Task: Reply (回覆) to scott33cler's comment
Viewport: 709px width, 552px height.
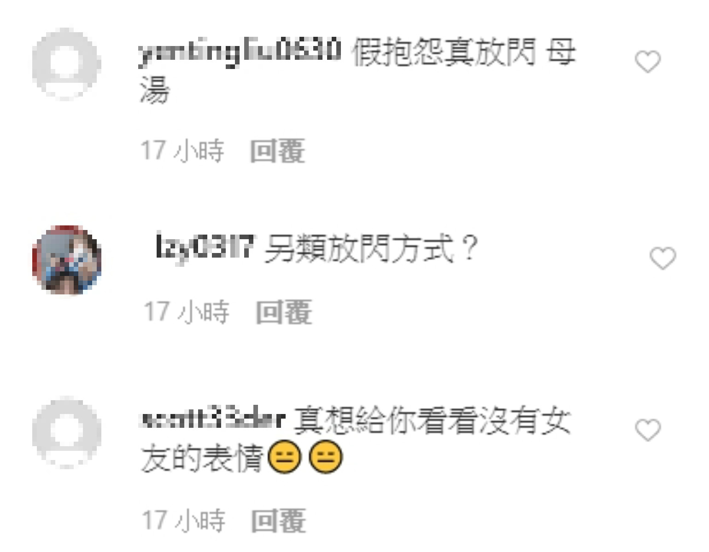Action: tap(278, 520)
